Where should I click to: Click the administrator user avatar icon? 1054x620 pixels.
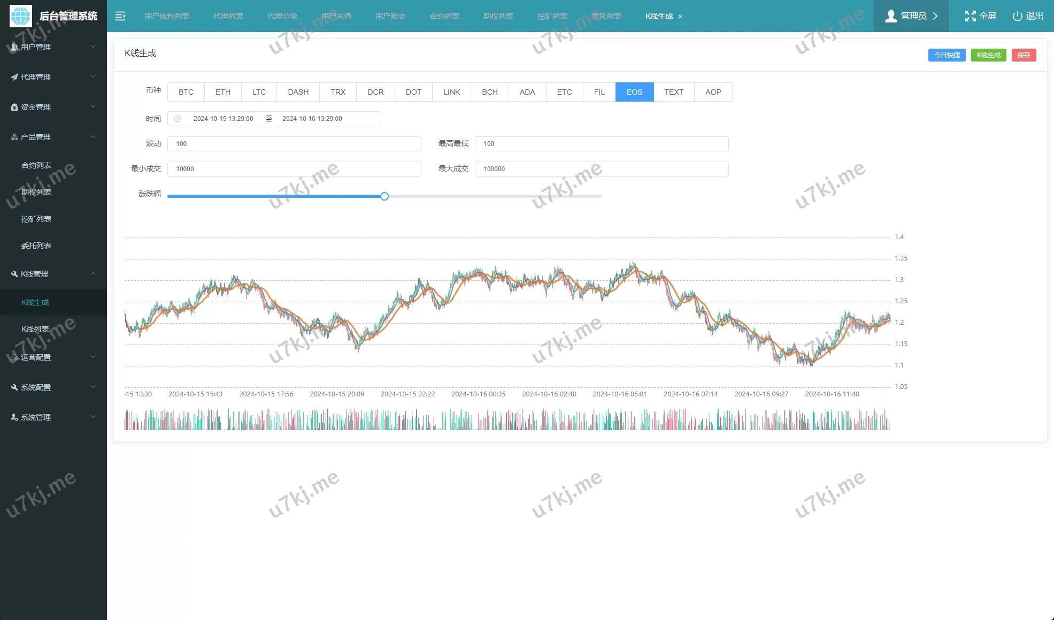tap(890, 16)
